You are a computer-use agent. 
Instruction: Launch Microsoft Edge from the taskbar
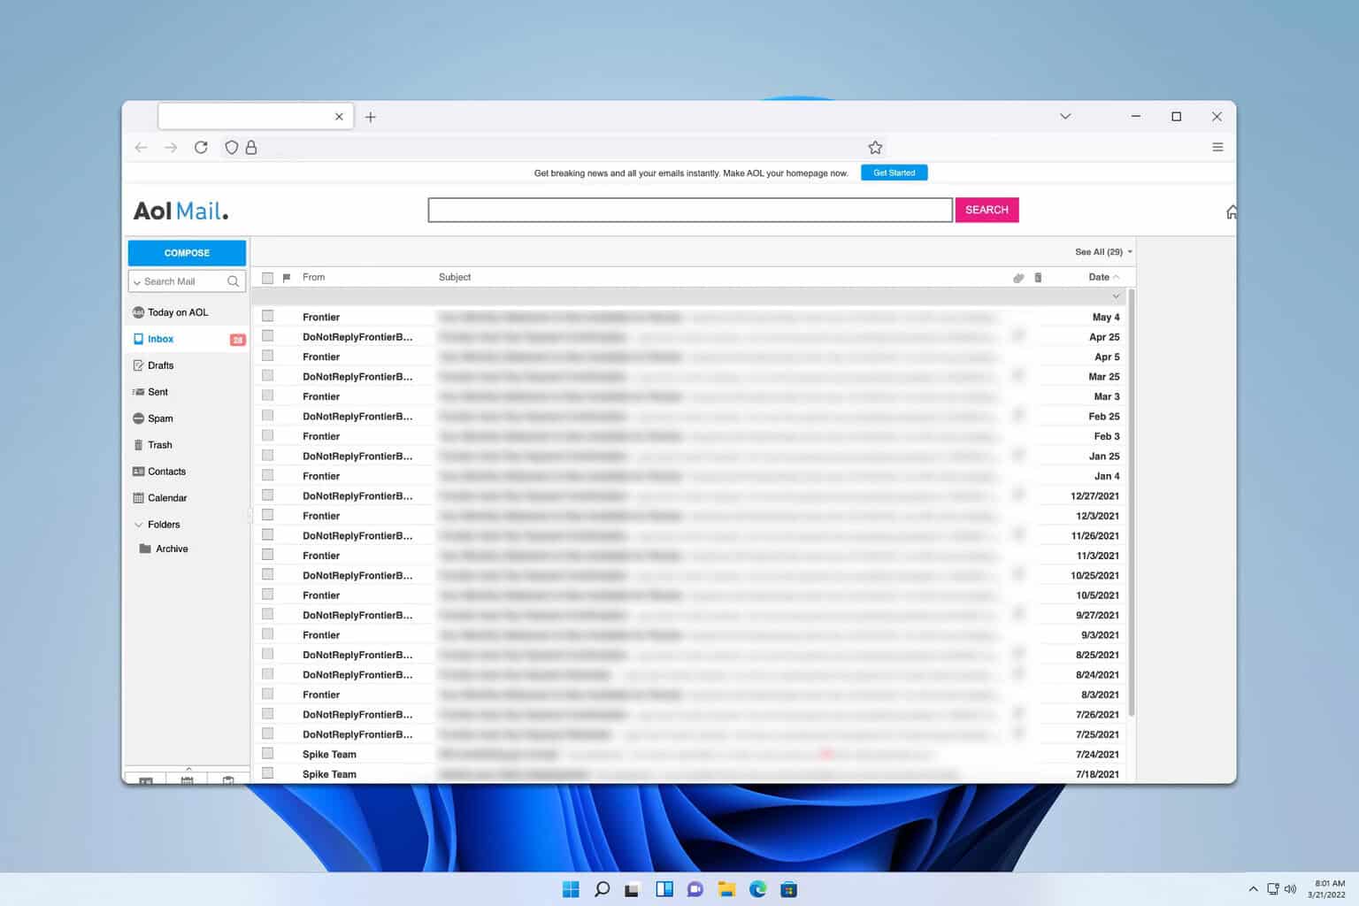(758, 889)
